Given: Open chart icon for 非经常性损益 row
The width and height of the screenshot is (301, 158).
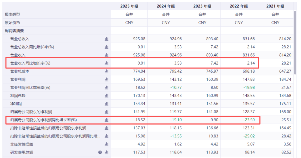Looking at the screenshot, I should 106,144.
